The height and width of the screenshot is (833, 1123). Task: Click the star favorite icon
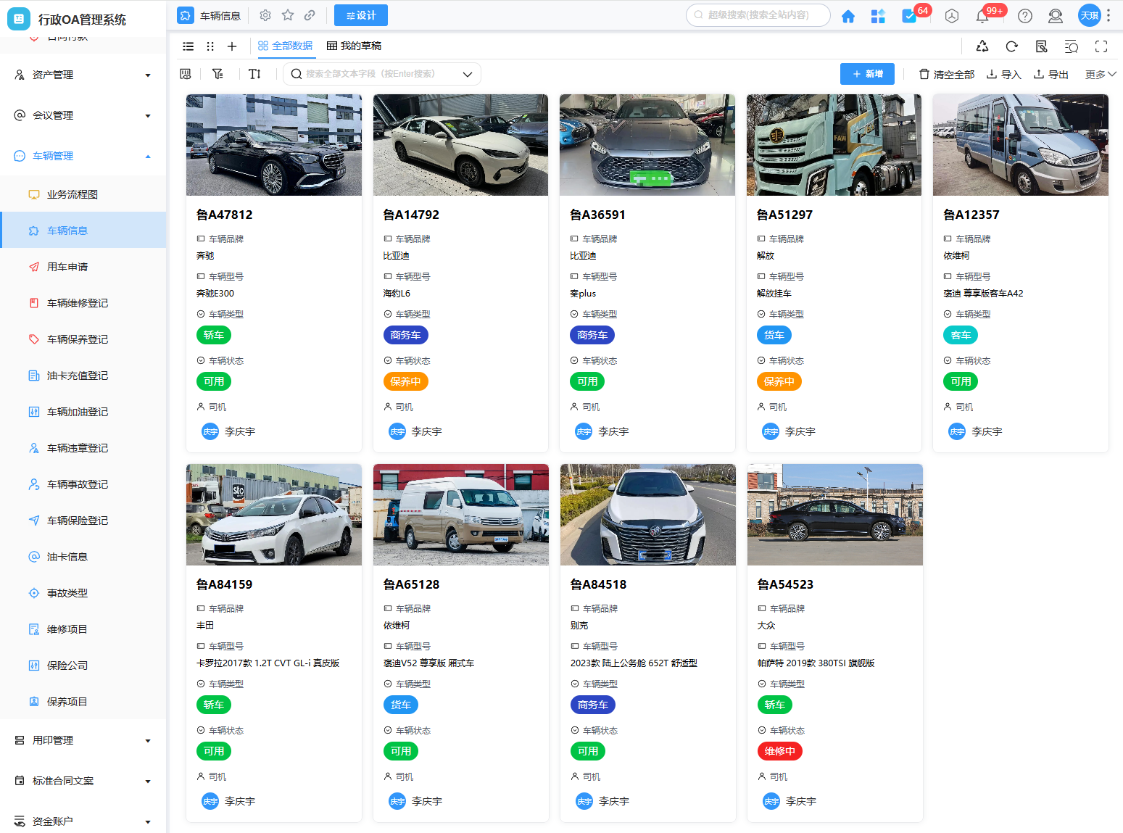pyautogui.click(x=288, y=15)
